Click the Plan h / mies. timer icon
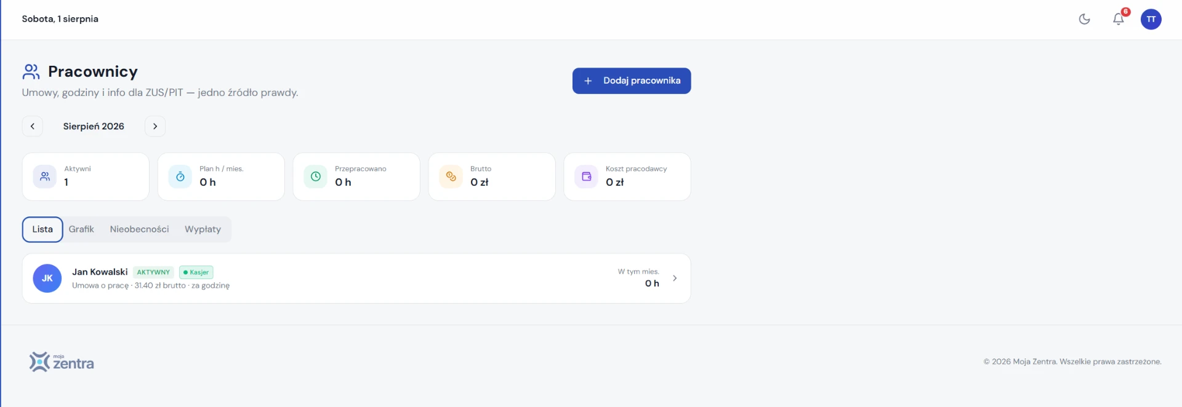 pos(180,176)
